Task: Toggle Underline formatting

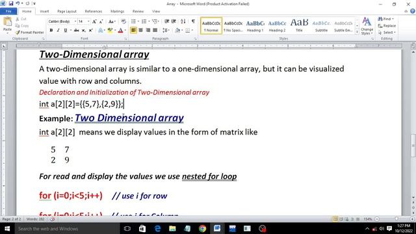Action: point(65,31)
